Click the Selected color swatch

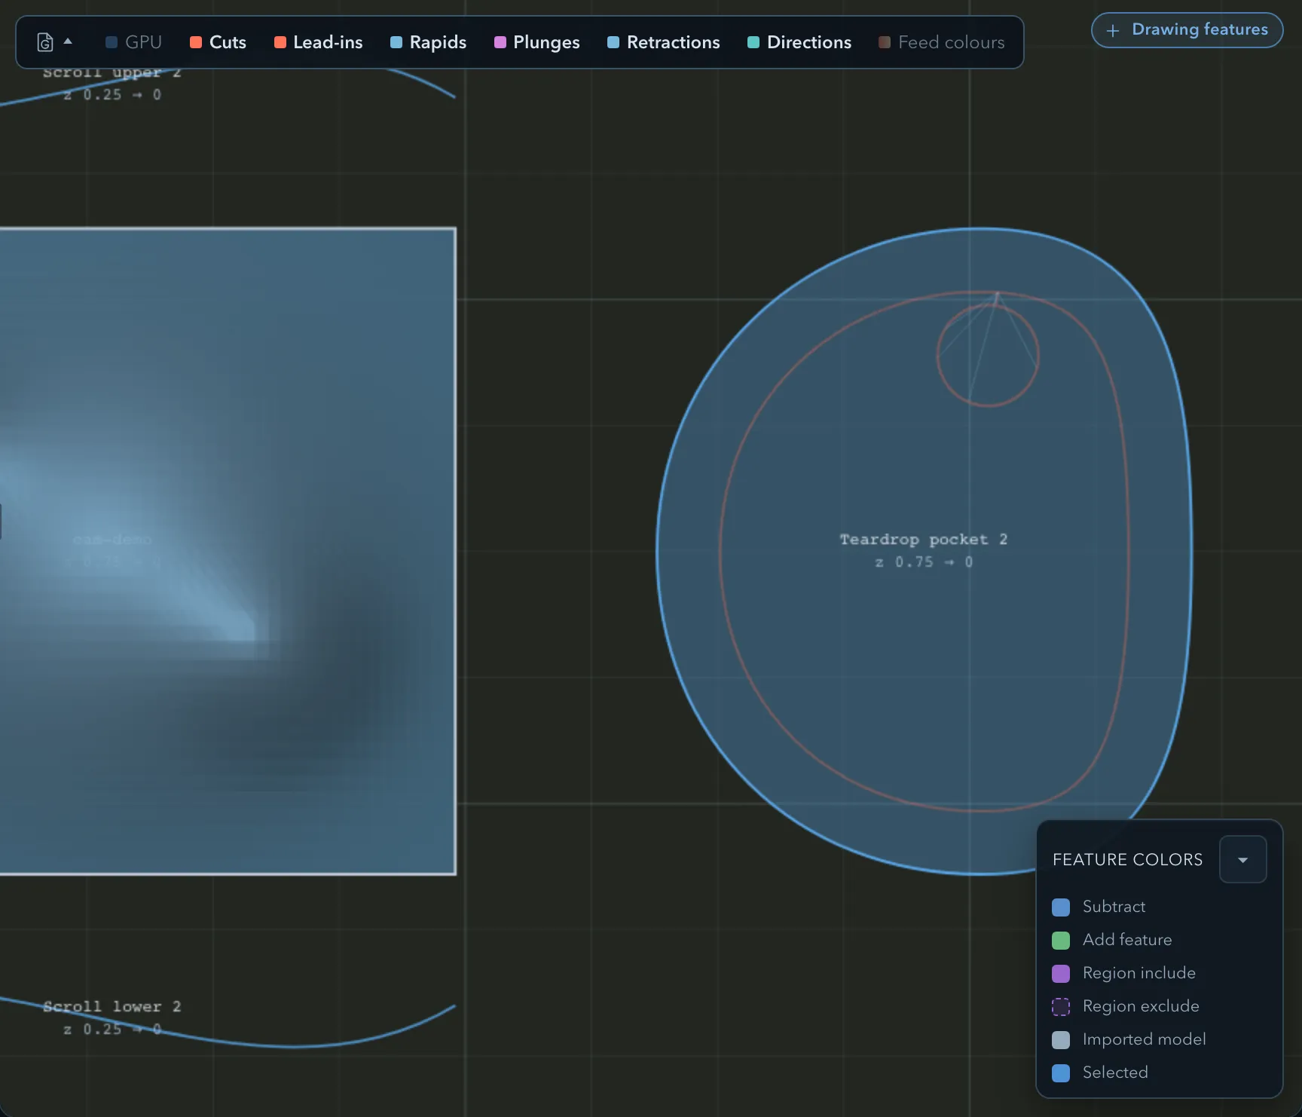click(1061, 1073)
